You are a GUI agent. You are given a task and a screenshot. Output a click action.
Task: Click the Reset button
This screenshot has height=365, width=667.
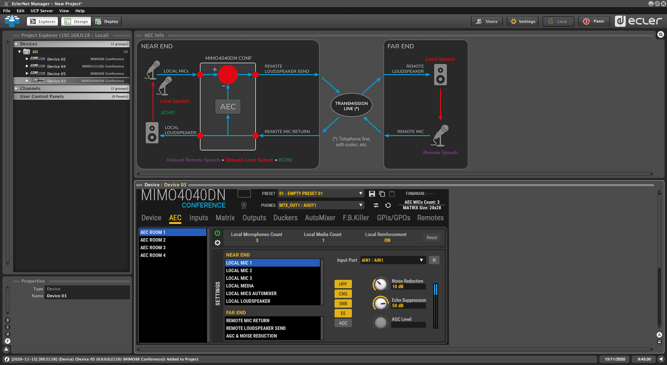coord(432,238)
